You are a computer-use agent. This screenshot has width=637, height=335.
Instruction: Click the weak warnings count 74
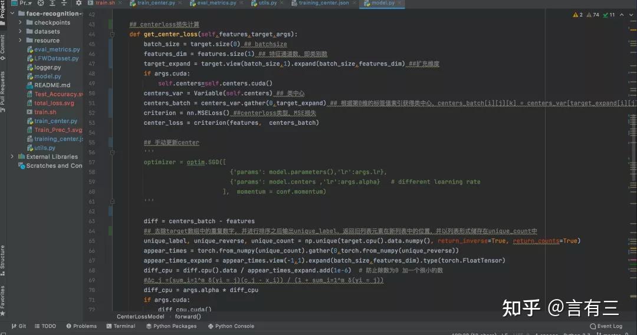(593, 15)
